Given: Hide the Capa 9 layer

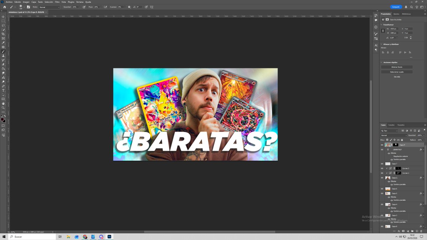Looking at the screenshot, I should click(x=382, y=145).
